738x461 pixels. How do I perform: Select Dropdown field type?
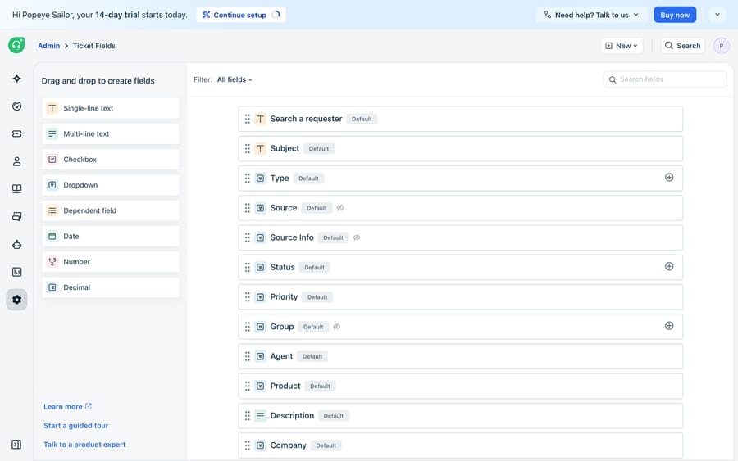(x=111, y=185)
